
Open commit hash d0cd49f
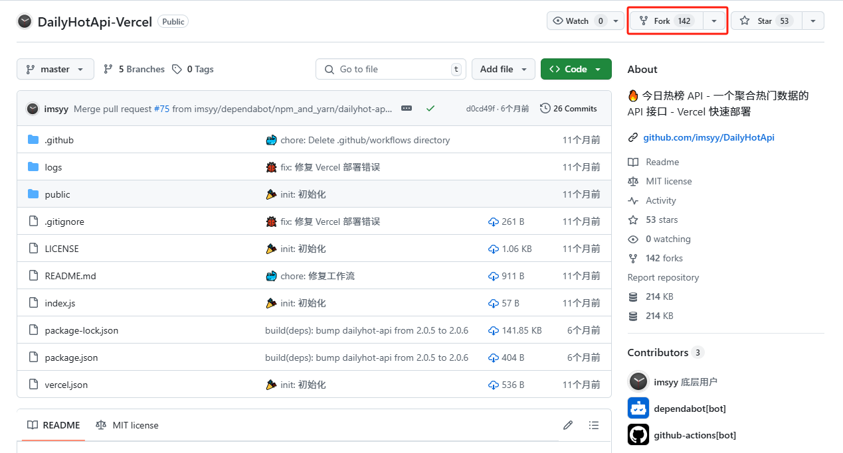pos(480,109)
